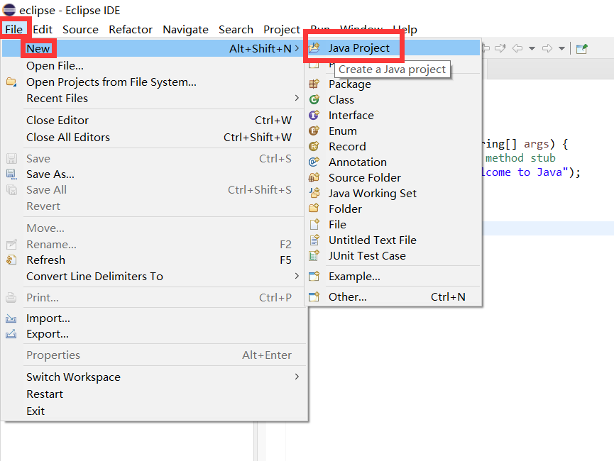Click the purple Interface icon

point(314,115)
